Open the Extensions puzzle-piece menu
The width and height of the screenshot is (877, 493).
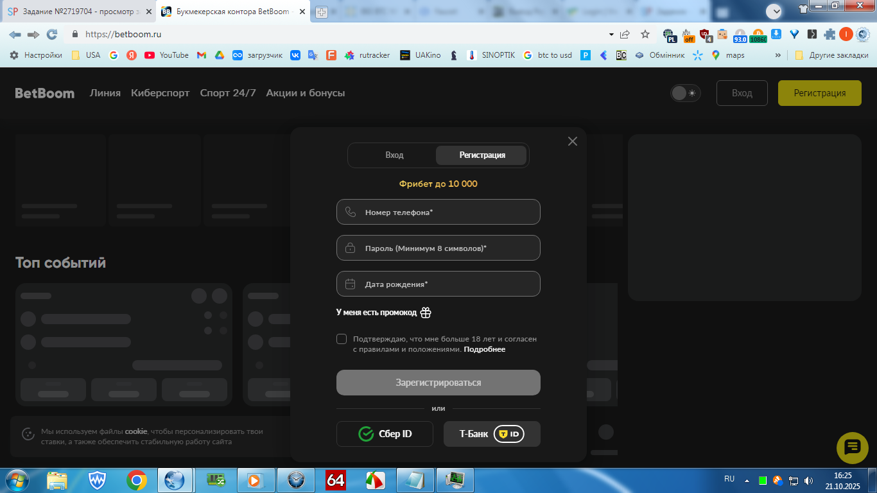(x=830, y=35)
